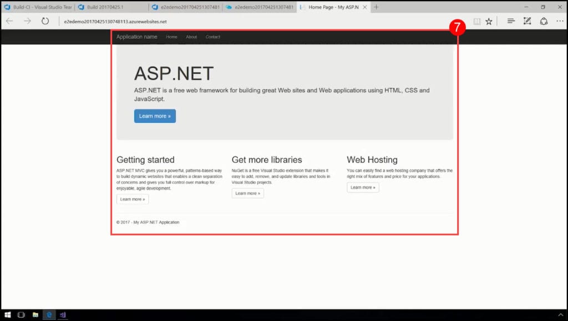Open Edge's more actions ellipsis menu
Image resolution: width=568 pixels, height=321 pixels.
tap(560, 21)
